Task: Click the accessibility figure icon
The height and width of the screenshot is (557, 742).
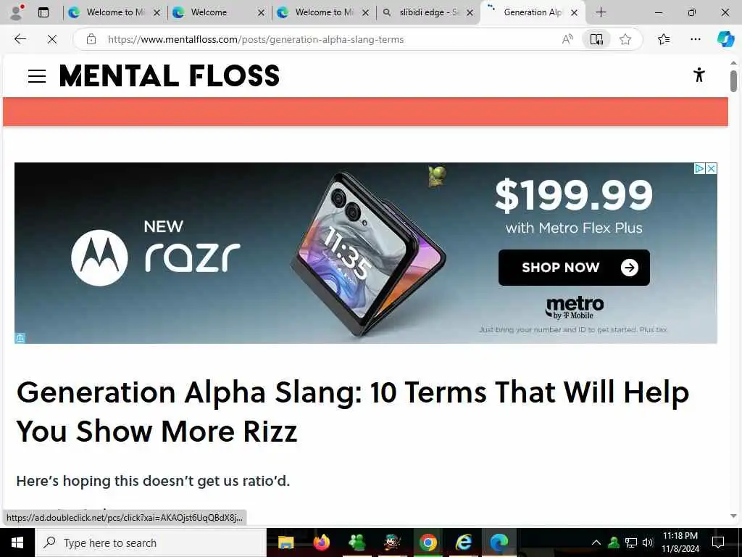Action: point(699,75)
